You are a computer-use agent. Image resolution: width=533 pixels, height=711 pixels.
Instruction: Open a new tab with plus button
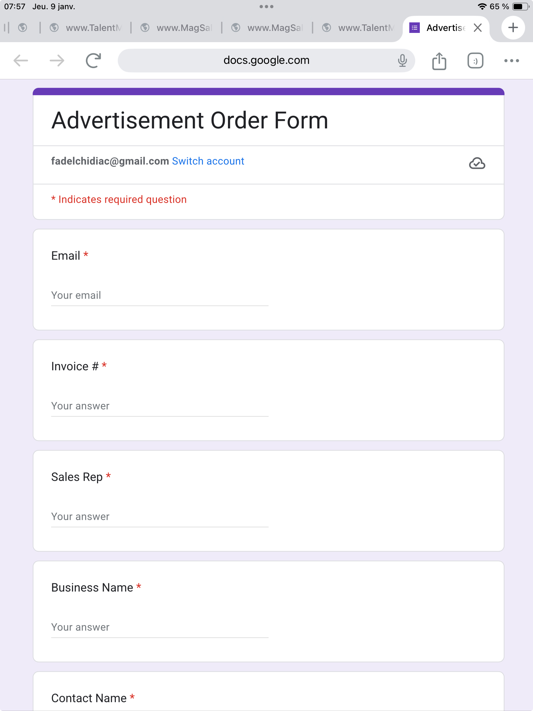click(x=513, y=28)
